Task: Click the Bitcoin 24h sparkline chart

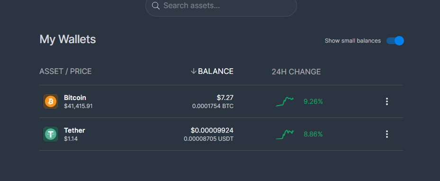Action: [x=285, y=101]
